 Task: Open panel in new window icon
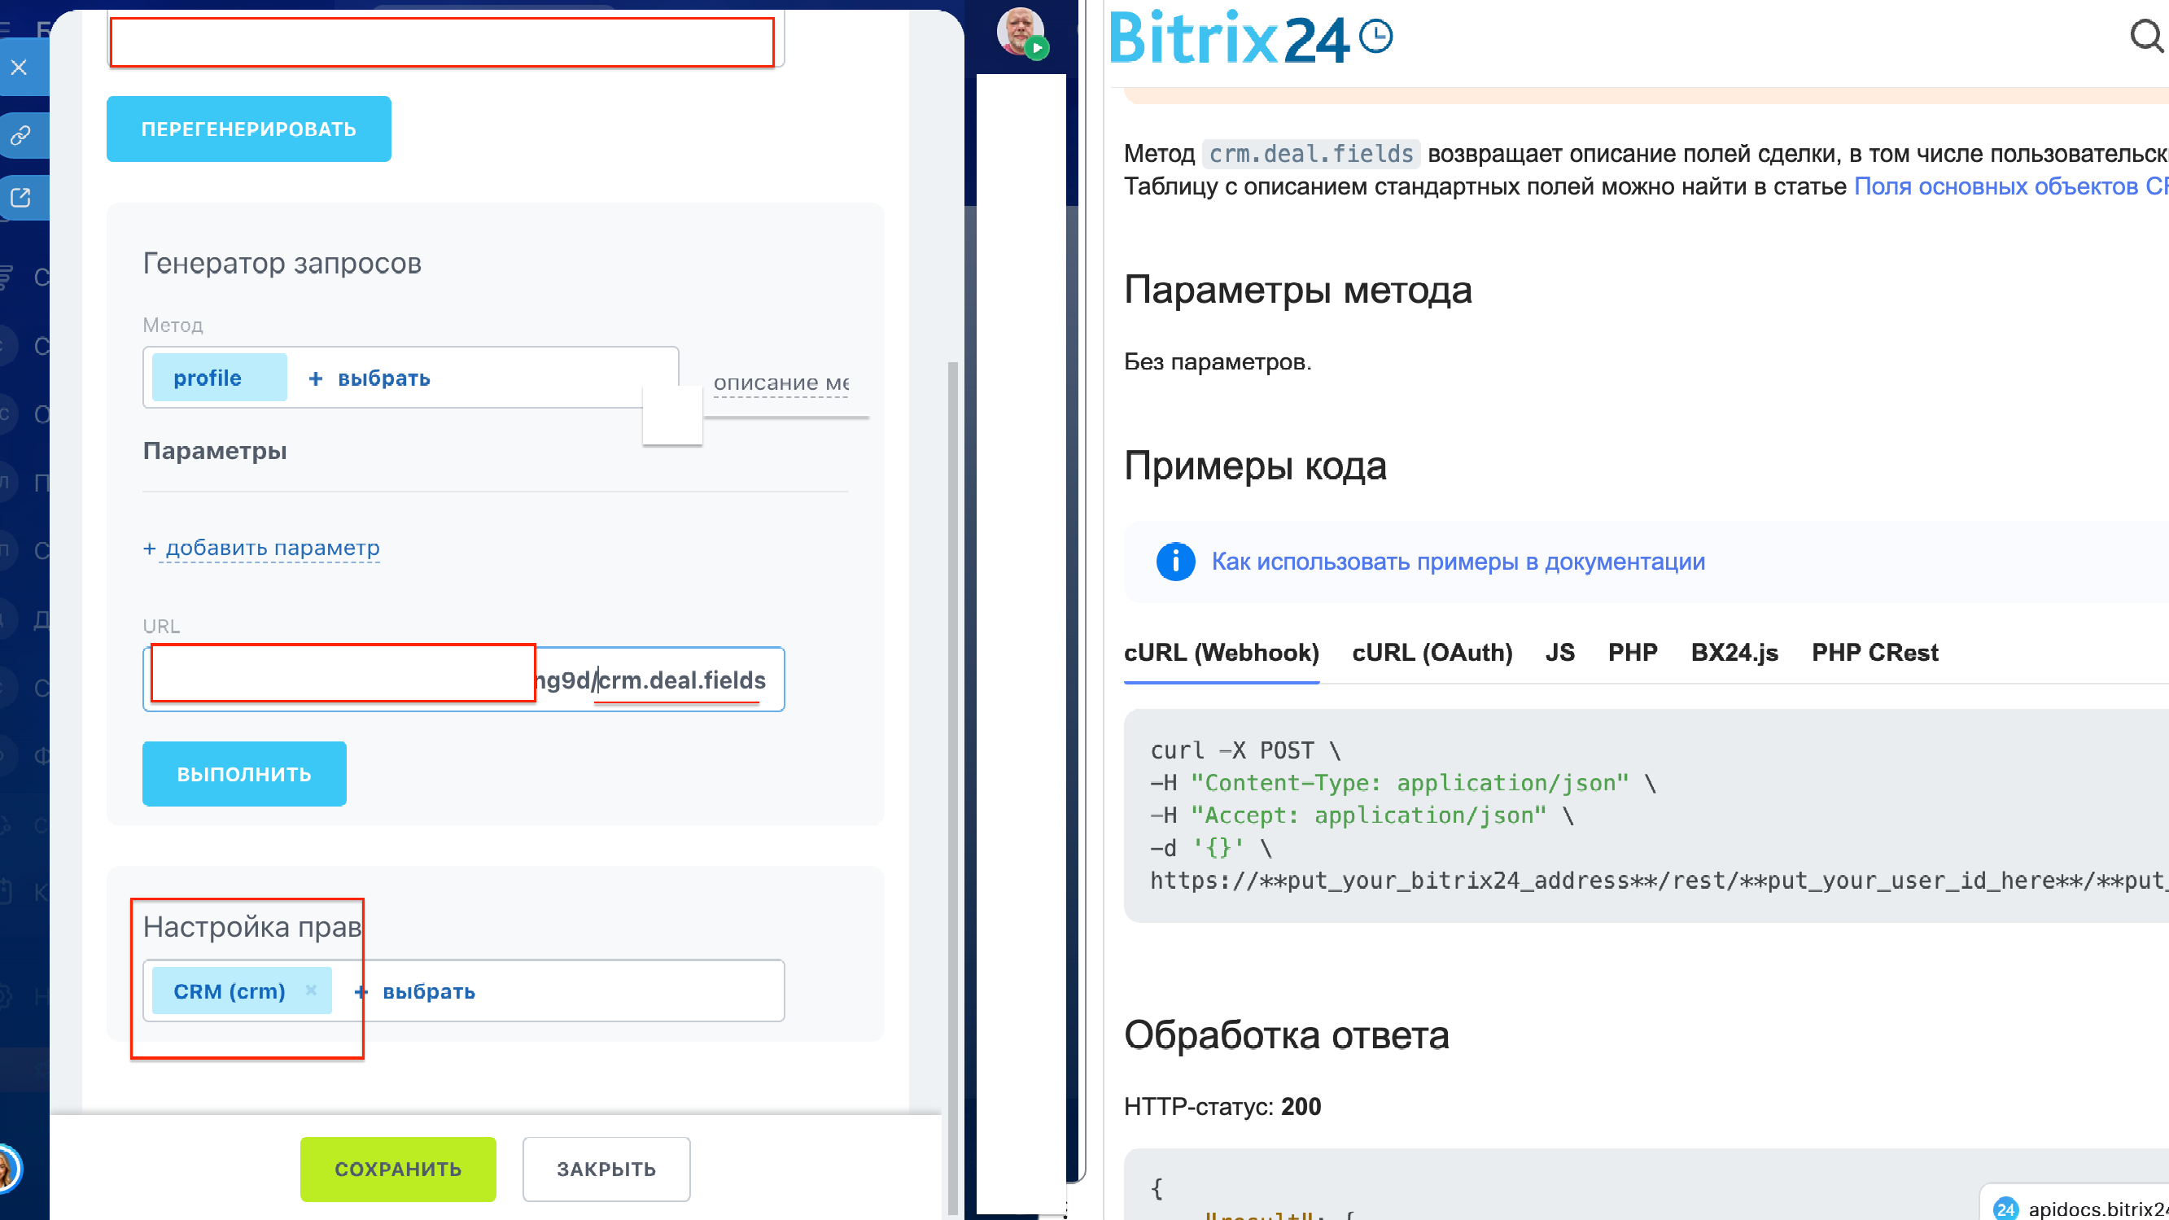20,198
